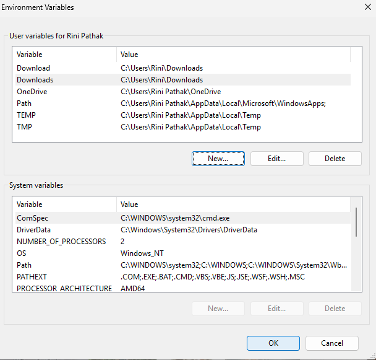The image size is (376, 360).
Task: Select the PATHEXT system variable
Action: tap(32, 277)
